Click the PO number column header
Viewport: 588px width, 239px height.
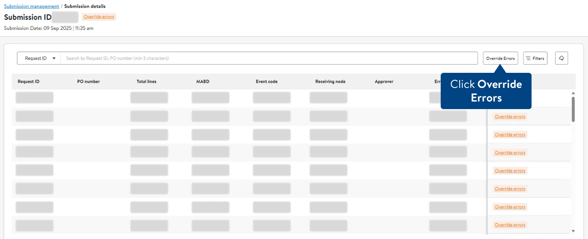[x=88, y=82]
